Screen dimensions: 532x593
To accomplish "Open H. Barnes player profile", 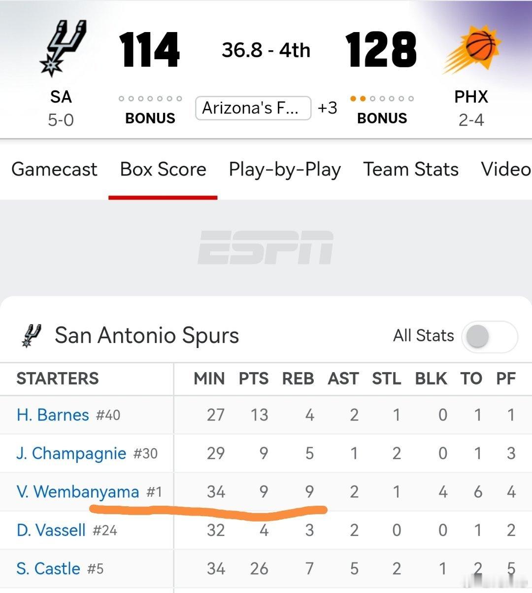I will [53, 415].
